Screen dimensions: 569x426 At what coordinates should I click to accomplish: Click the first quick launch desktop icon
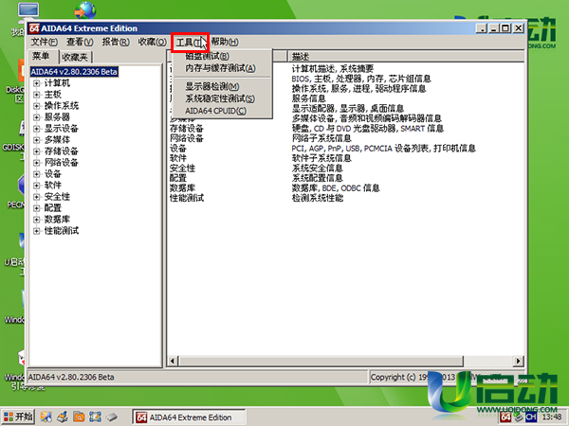[x=46, y=417]
